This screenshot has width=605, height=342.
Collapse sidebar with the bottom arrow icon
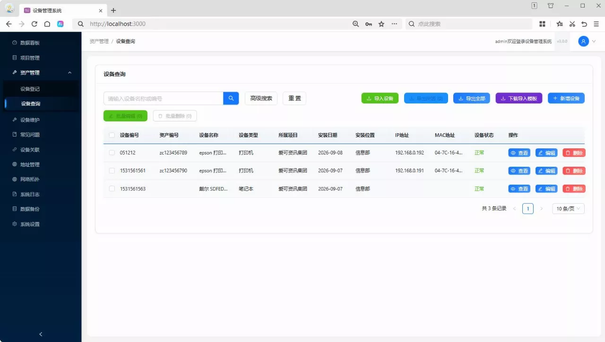coord(41,334)
